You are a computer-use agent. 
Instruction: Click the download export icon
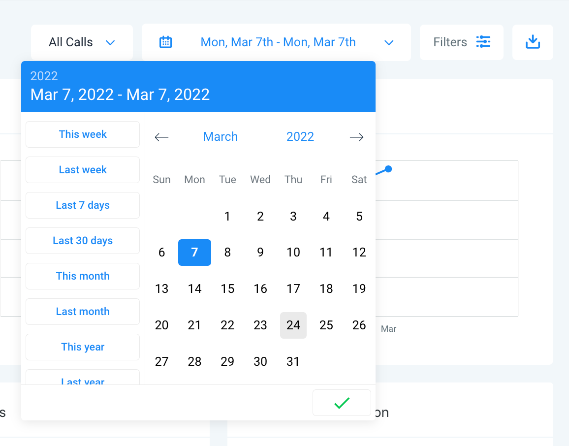tap(533, 42)
